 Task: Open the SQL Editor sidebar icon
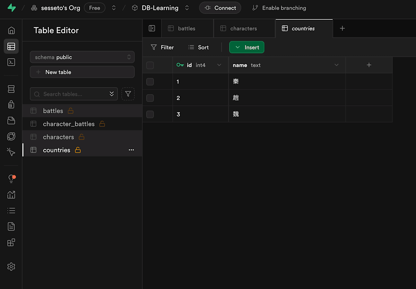pyautogui.click(x=11, y=62)
